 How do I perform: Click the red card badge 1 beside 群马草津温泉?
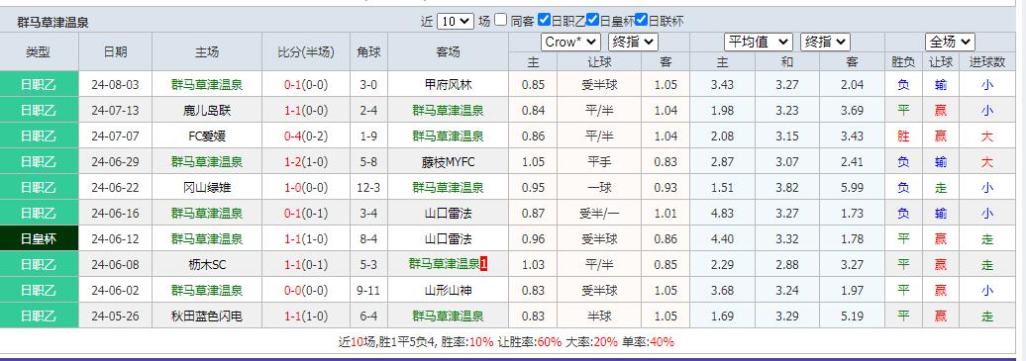[x=483, y=264]
